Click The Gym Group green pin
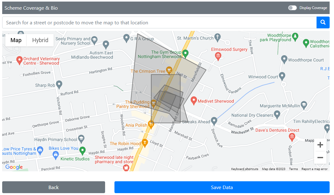Viewport: 334px width, 195px height. pyautogui.click(x=185, y=54)
